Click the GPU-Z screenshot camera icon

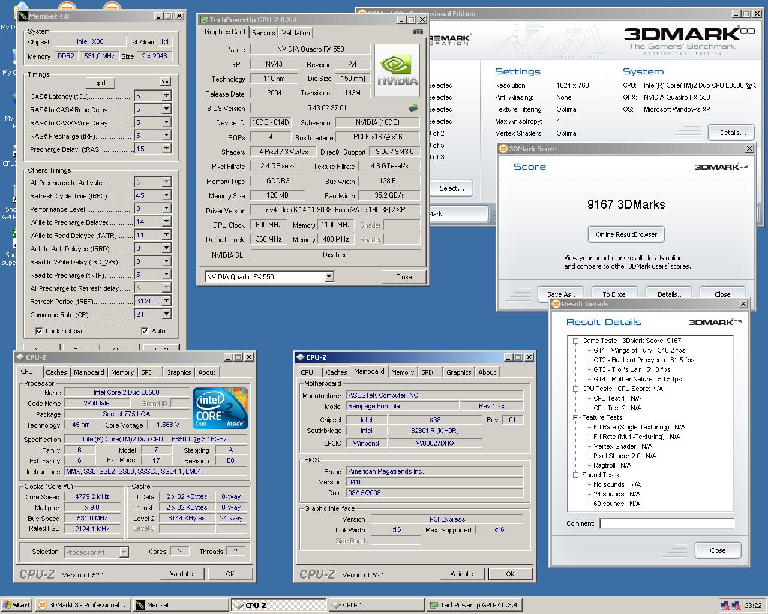[418, 32]
